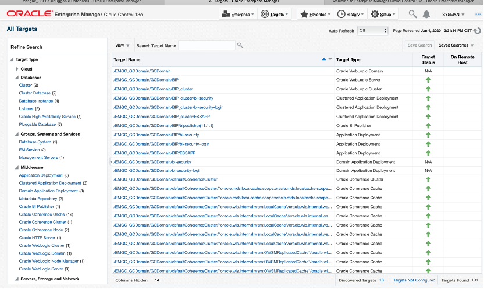Open the View dropdown menu

[x=122, y=45]
